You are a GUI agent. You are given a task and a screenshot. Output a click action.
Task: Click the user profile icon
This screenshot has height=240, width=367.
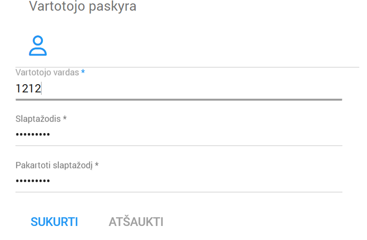pos(38,45)
